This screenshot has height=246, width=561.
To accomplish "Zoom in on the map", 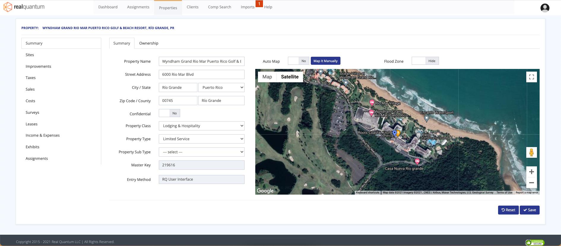I will coord(531,172).
